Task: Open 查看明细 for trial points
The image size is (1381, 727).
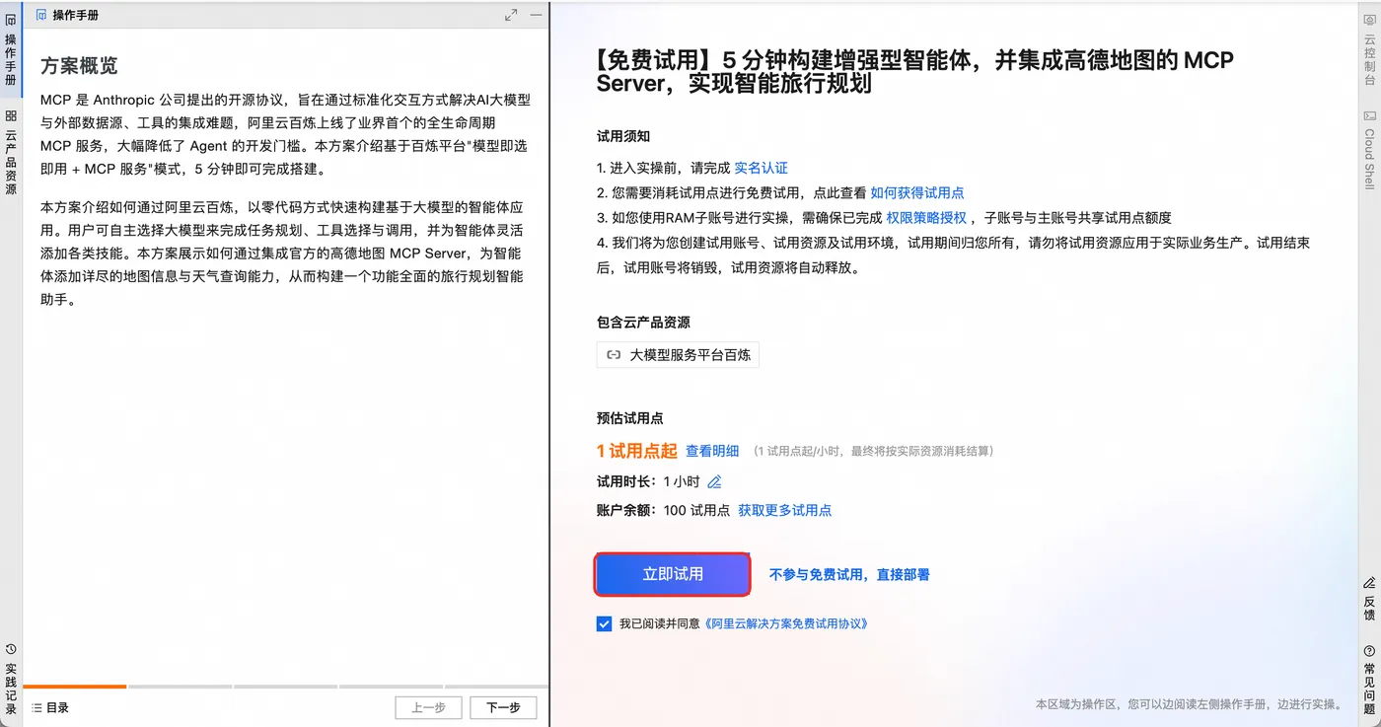Action: tap(712, 451)
